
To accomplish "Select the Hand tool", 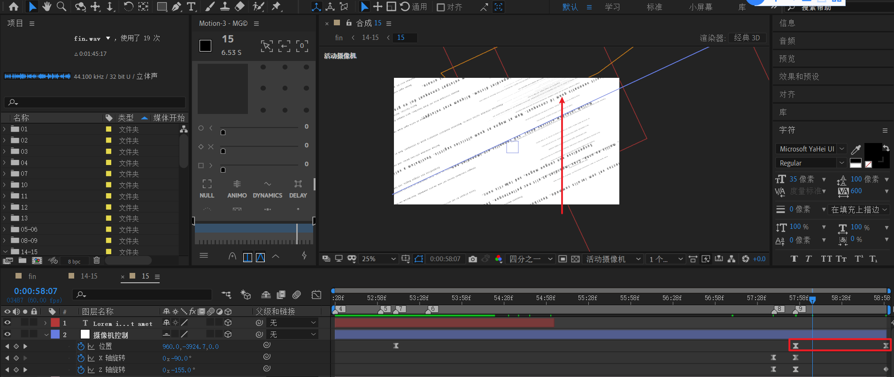I will pyautogui.click(x=46, y=7).
